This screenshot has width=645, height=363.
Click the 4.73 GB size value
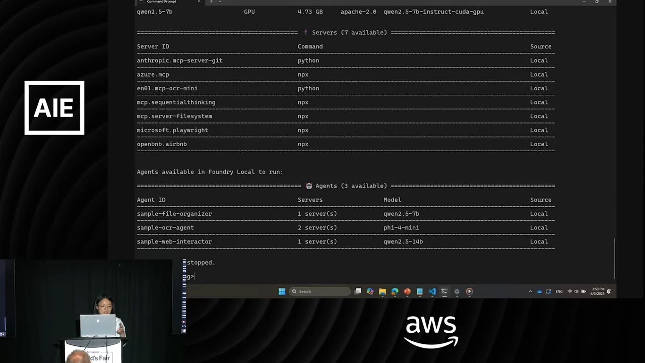[310, 12]
